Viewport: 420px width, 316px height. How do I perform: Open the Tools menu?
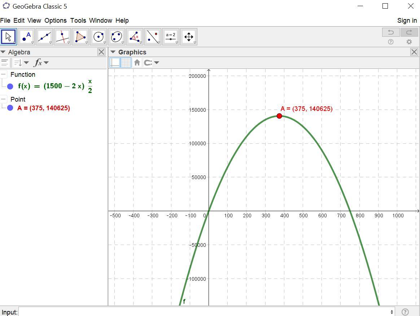click(78, 21)
